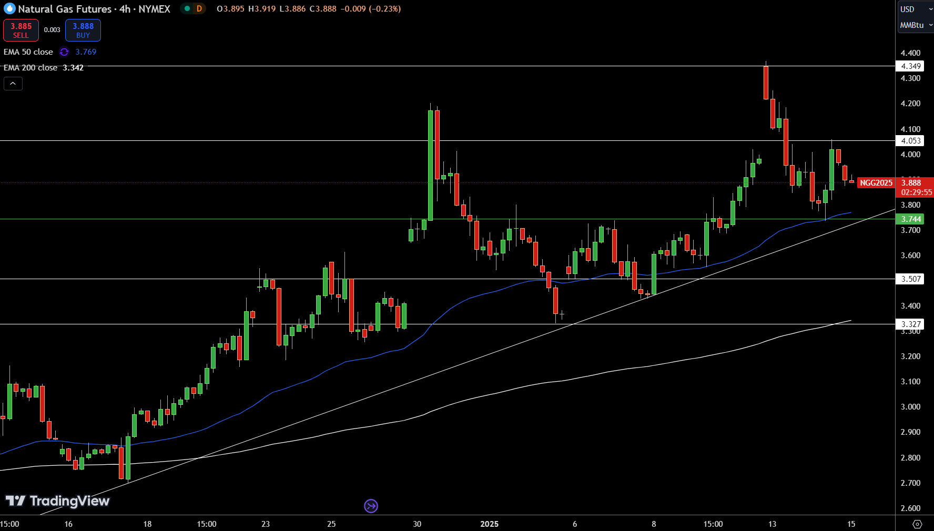Image resolution: width=934 pixels, height=531 pixels.
Task: Click the orange D delayed-data badge
Action: click(199, 8)
